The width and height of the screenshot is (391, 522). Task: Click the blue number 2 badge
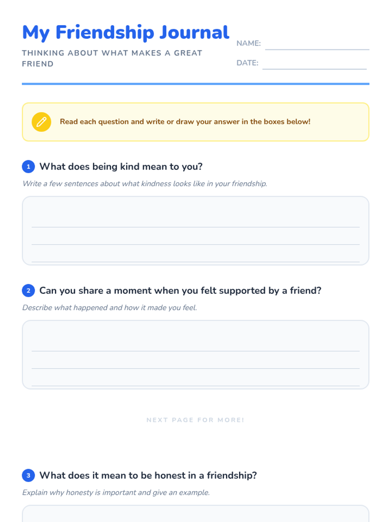[28, 291]
